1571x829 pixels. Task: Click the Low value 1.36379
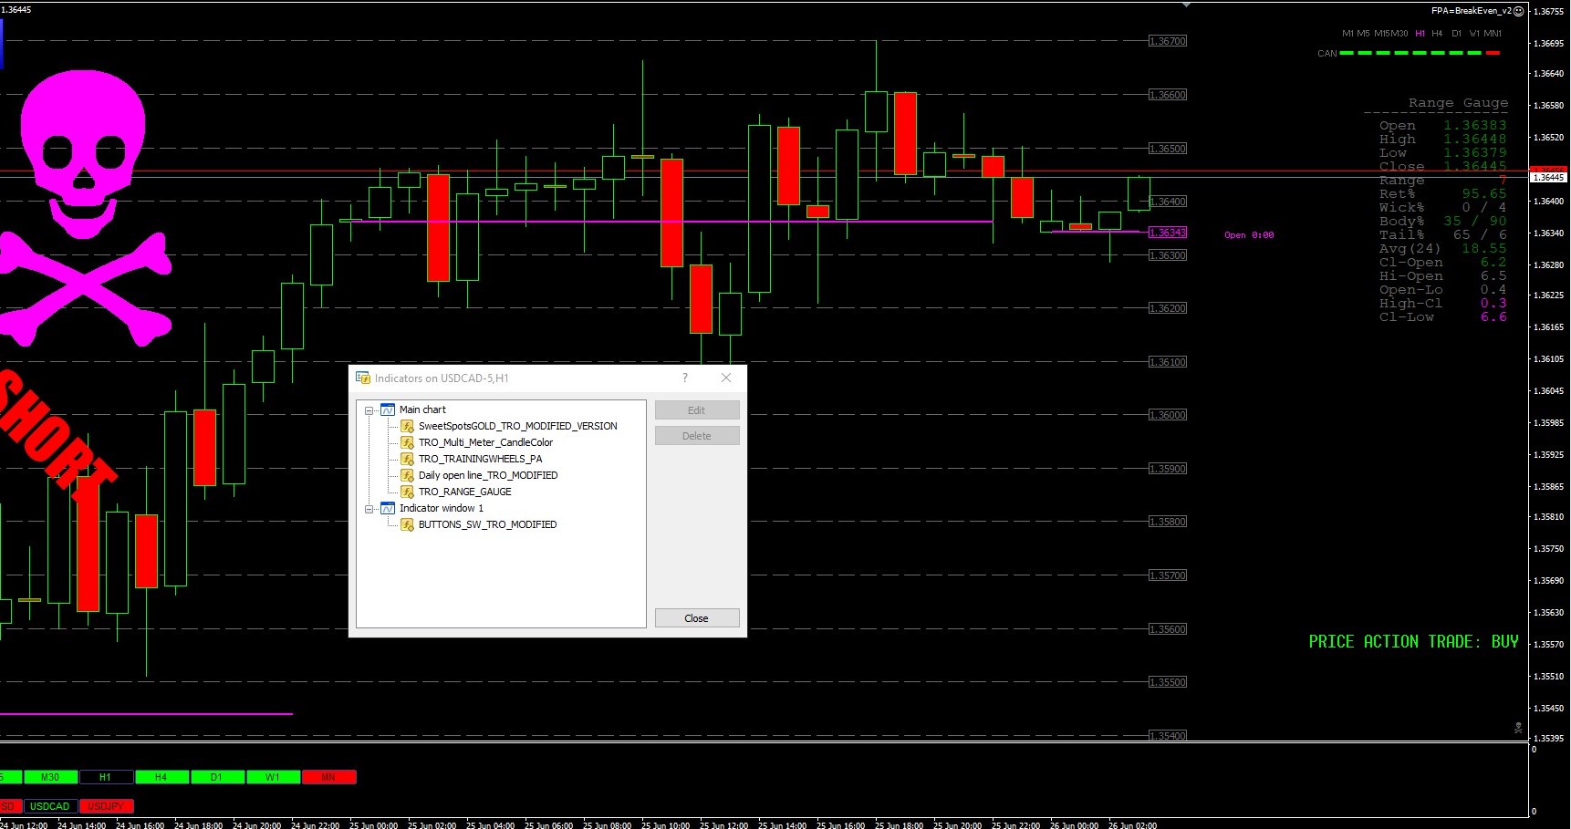point(1475,153)
